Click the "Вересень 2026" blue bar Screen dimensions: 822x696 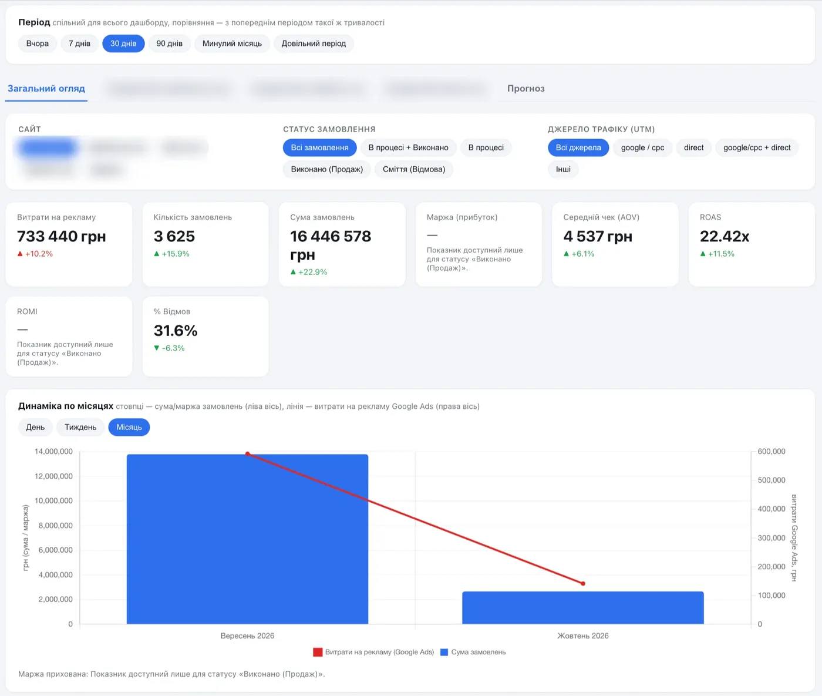click(247, 539)
